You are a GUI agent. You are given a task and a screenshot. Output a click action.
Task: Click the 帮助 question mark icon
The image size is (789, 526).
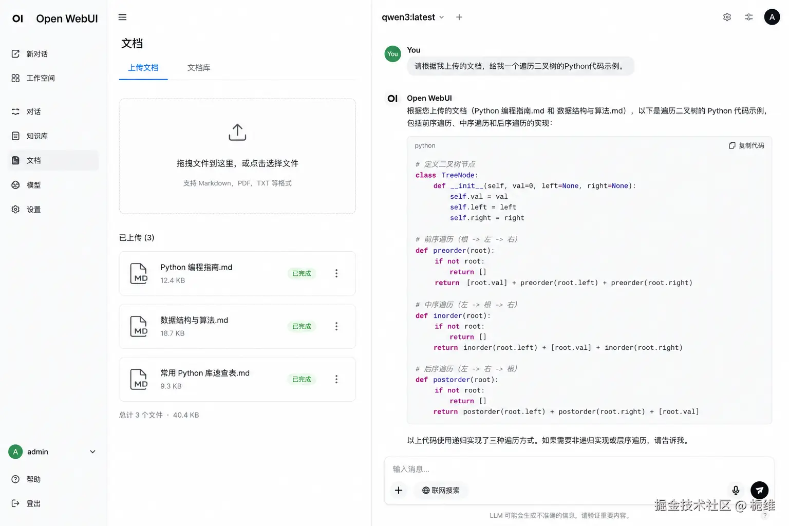click(x=15, y=479)
